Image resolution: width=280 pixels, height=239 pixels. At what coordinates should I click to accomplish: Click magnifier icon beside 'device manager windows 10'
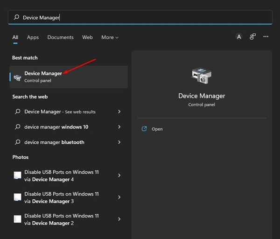coord(18,127)
